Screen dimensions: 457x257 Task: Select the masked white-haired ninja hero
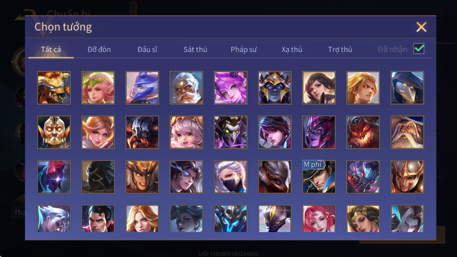(x=230, y=177)
